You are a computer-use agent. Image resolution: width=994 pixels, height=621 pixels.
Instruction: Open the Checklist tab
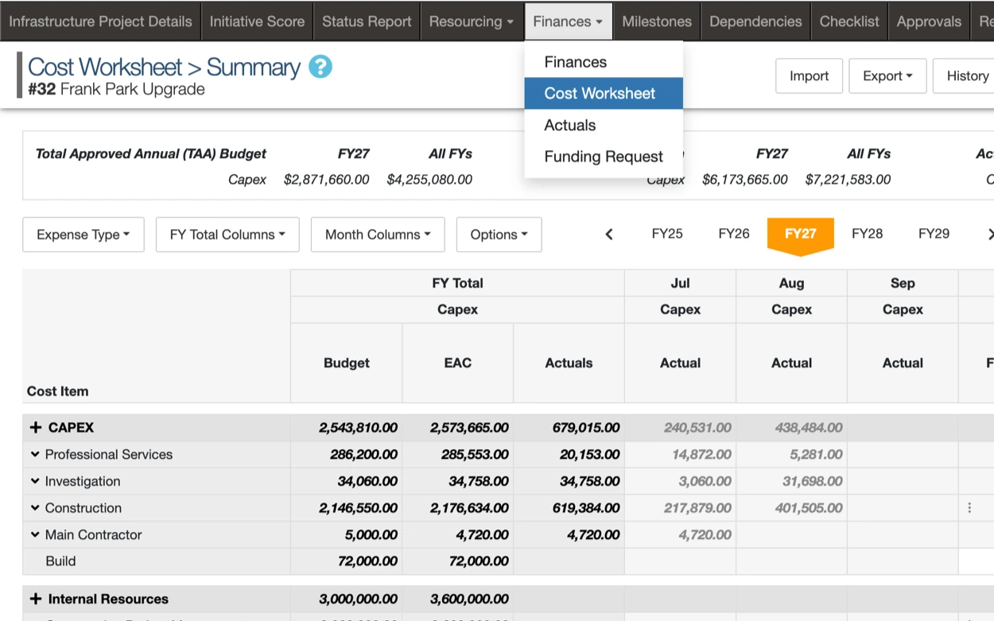click(x=849, y=21)
